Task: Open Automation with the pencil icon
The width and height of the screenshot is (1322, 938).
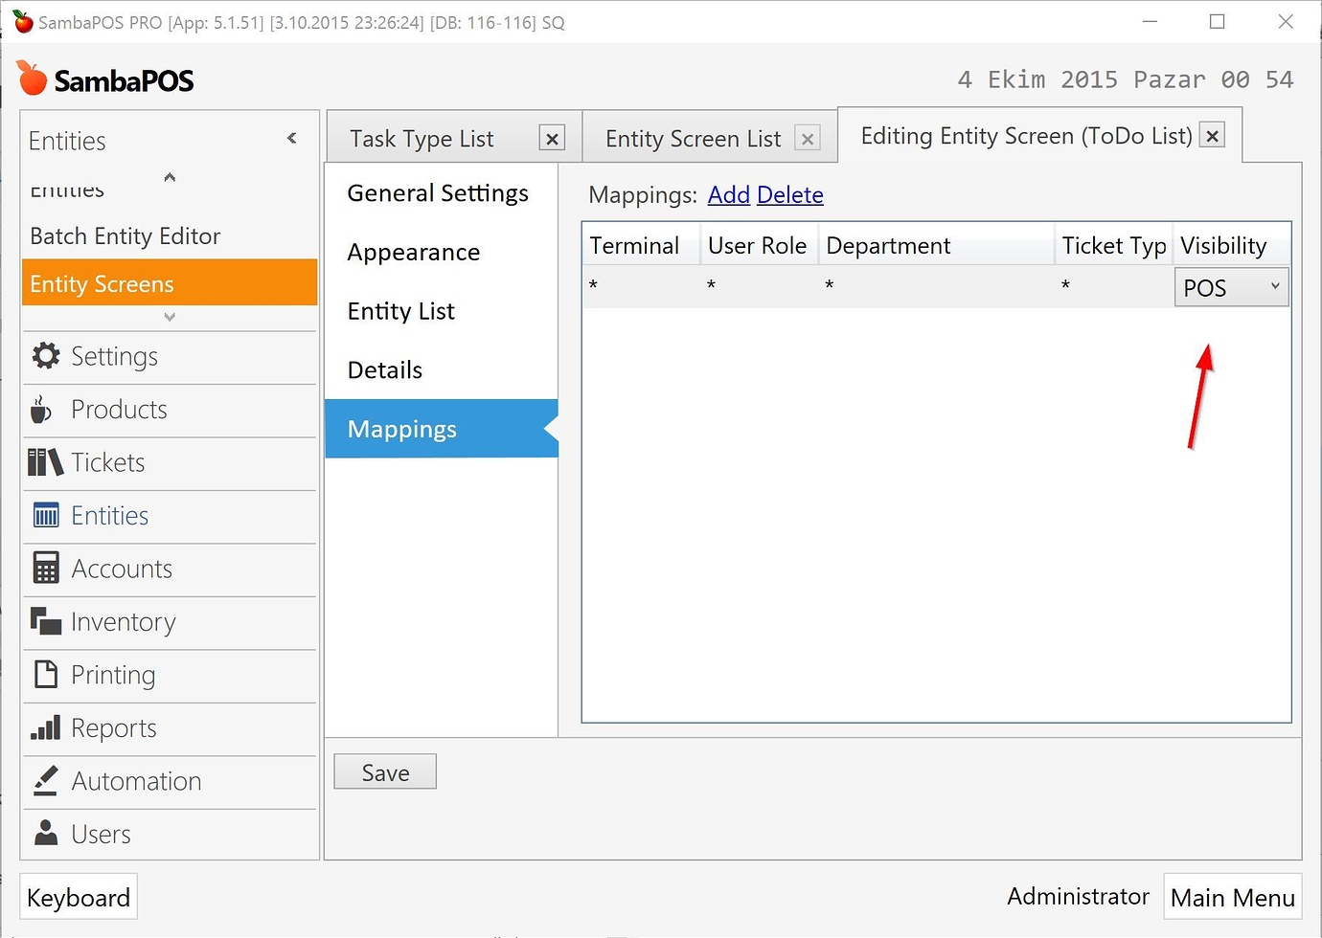Action: 45,780
